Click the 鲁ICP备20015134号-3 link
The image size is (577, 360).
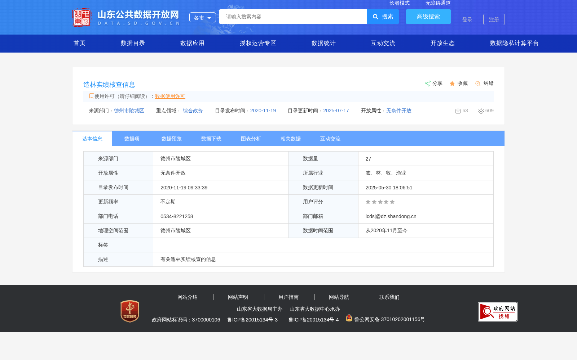point(252,320)
